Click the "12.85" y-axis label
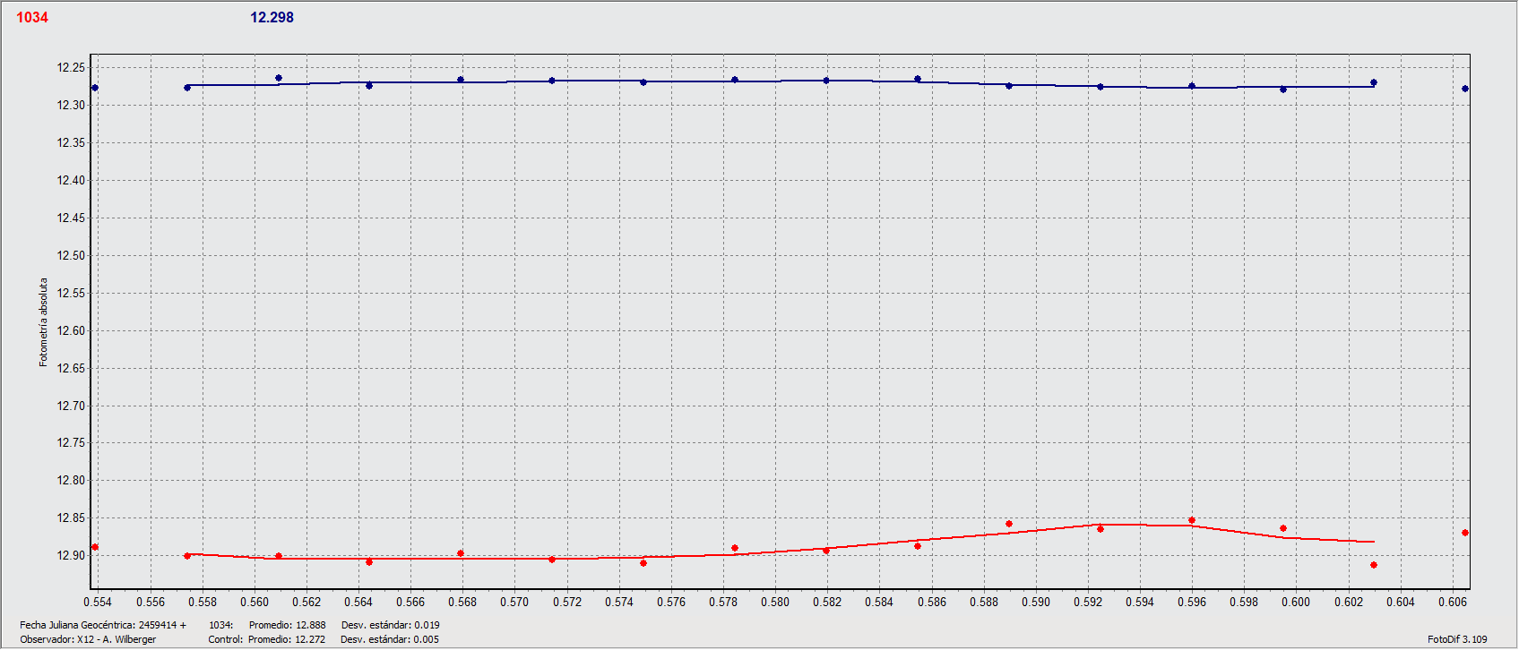This screenshot has height=650, width=1519. click(72, 518)
